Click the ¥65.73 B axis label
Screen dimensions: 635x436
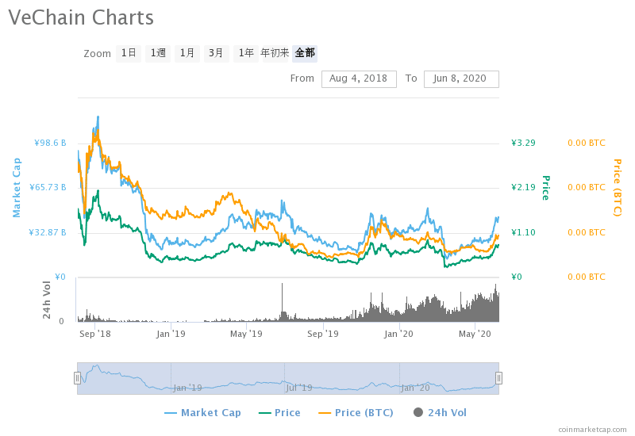point(48,187)
